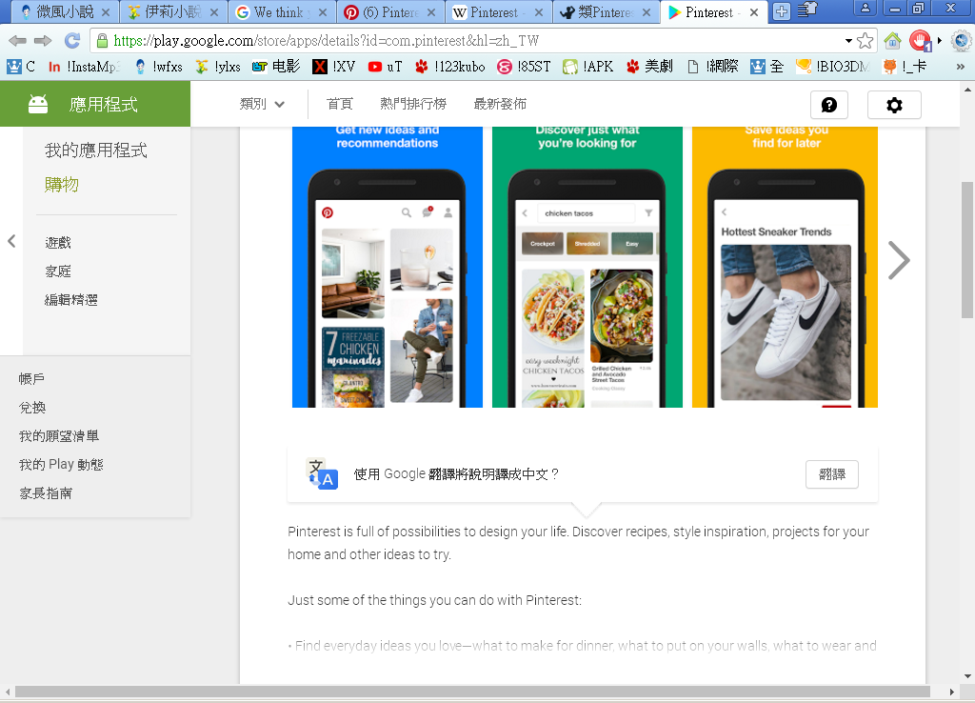Viewport: 975px width, 703px height.
Task: Click the vertical scrollbar thumb
Action: point(967,249)
